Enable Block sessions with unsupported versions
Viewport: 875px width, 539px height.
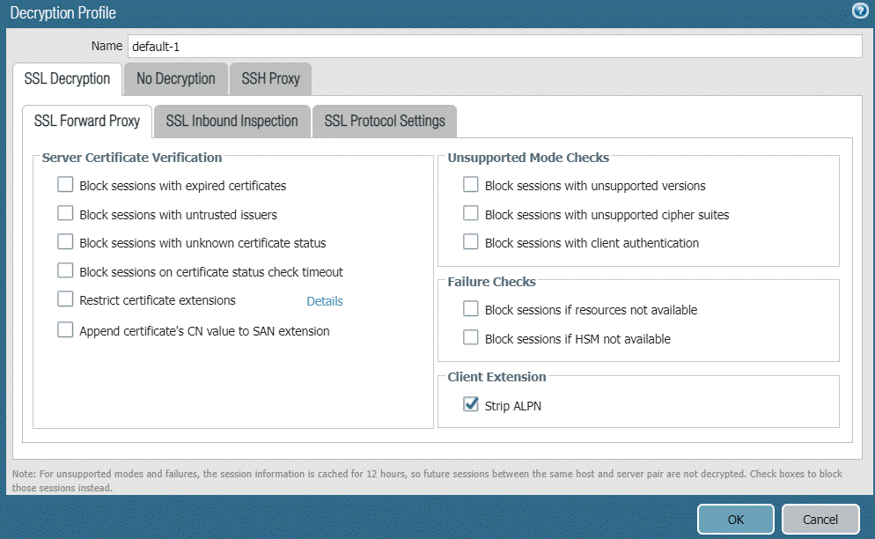pyautogui.click(x=471, y=185)
